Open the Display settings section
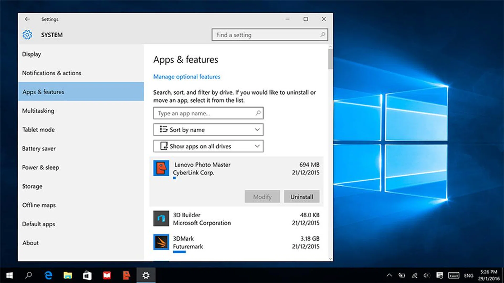The image size is (504, 283). coord(31,54)
